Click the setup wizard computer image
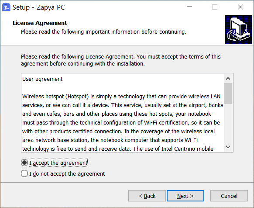The width and height of the screenshot is (254, 208). [x=238, y=29]
